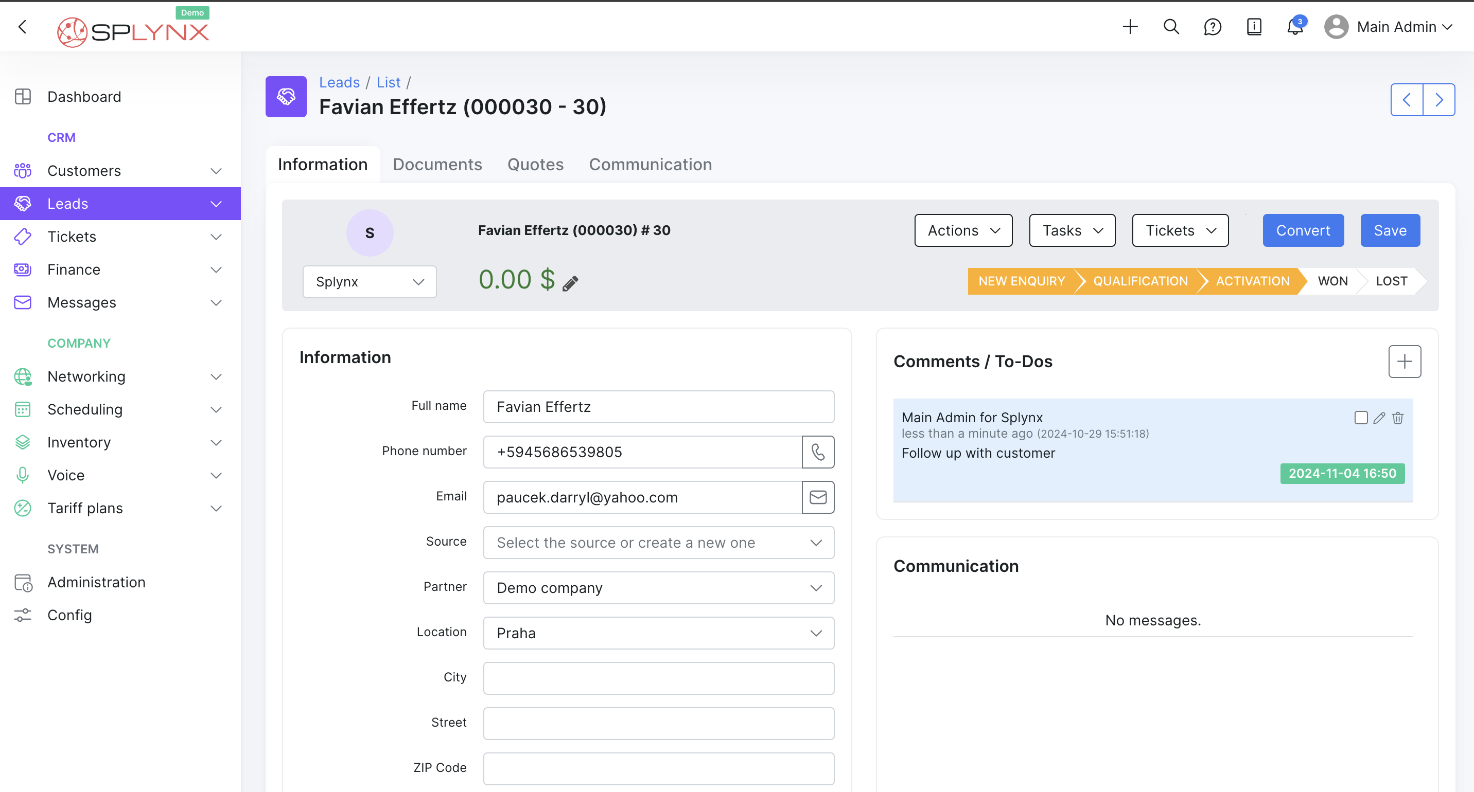The image size is (1474, 792).
Task: Edit the lead value with the pencil icon
Action: pos(570,282)
